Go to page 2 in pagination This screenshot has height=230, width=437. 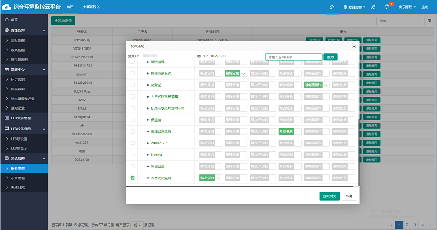[x=407, y=225]
